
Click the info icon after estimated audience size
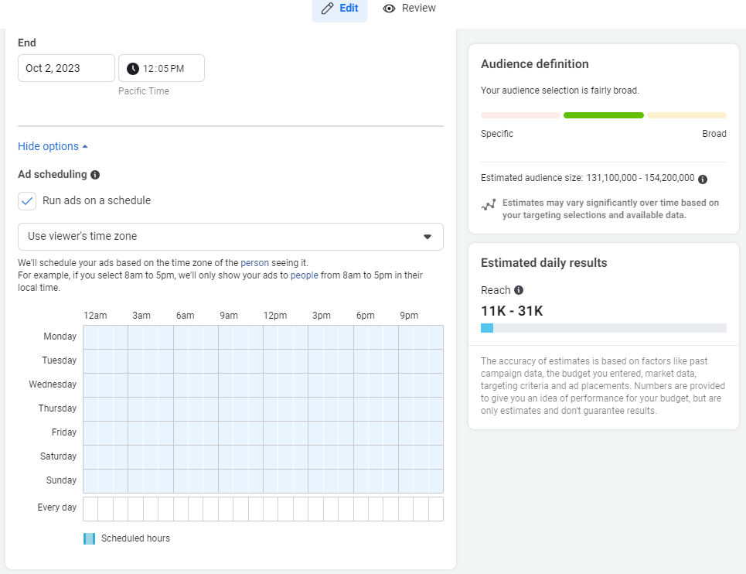(x=703, y=179)
